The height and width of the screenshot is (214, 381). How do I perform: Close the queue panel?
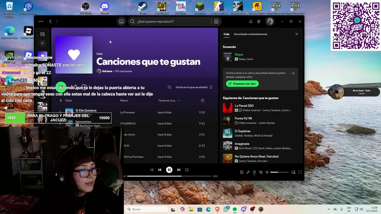tap(296, 34)
